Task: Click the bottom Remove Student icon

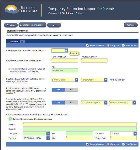Action: 87,144
